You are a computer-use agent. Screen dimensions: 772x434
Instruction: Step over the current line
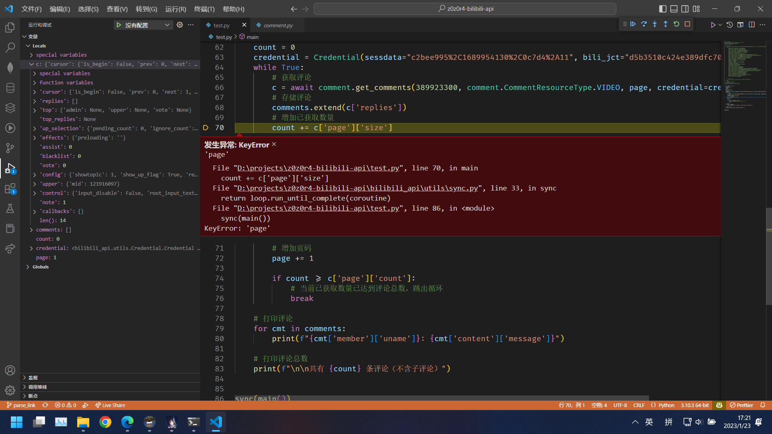point(644,24)
